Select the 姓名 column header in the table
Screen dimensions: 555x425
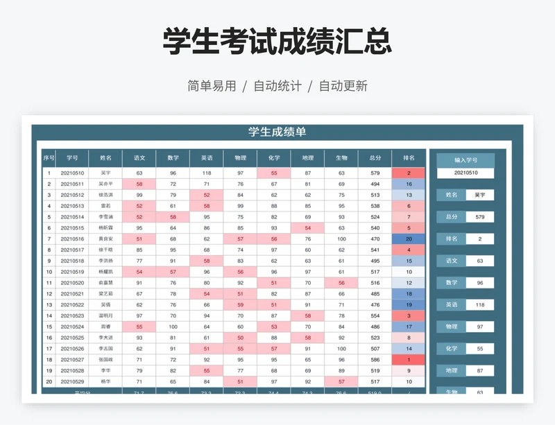[105, 158]
